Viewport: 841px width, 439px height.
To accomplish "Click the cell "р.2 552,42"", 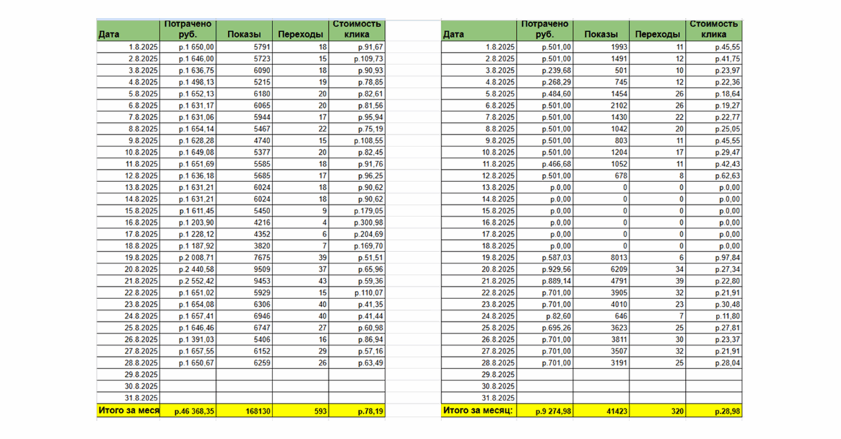I will click(187, 281).
